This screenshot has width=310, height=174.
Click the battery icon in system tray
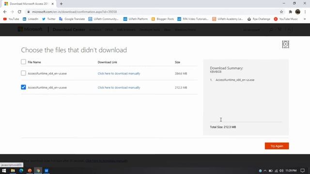click(270, 171)
